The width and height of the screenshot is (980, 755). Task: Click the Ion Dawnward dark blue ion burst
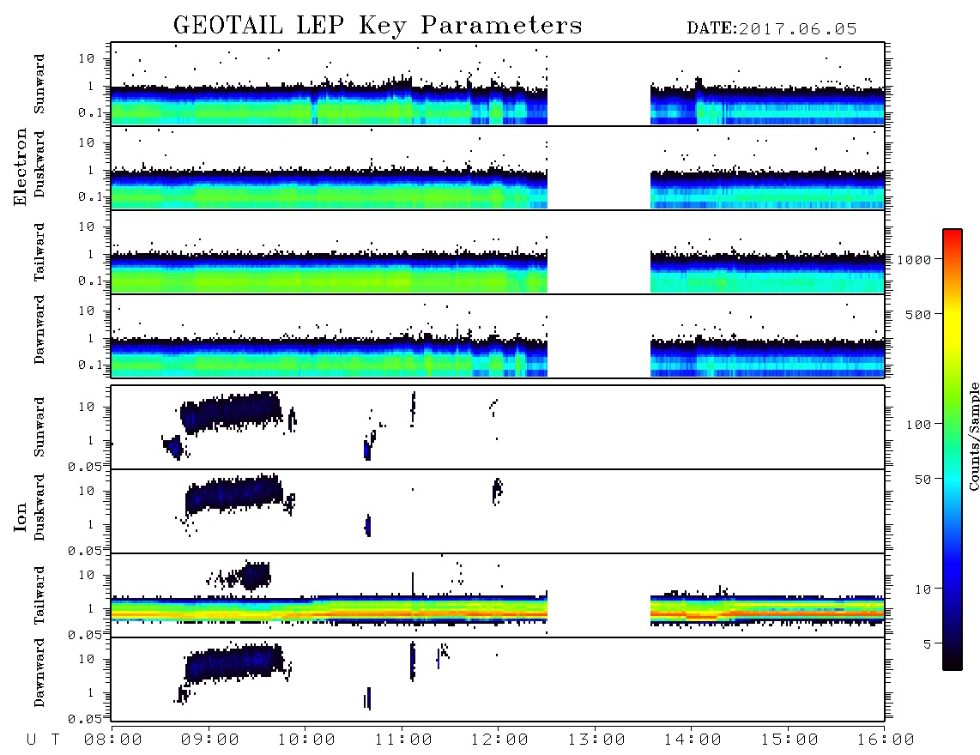(x=233, y=662)
